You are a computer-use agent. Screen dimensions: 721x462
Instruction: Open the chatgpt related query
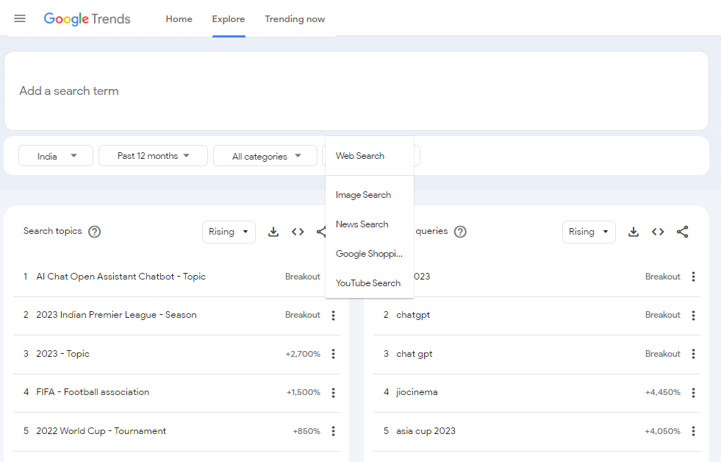(413, 315)
